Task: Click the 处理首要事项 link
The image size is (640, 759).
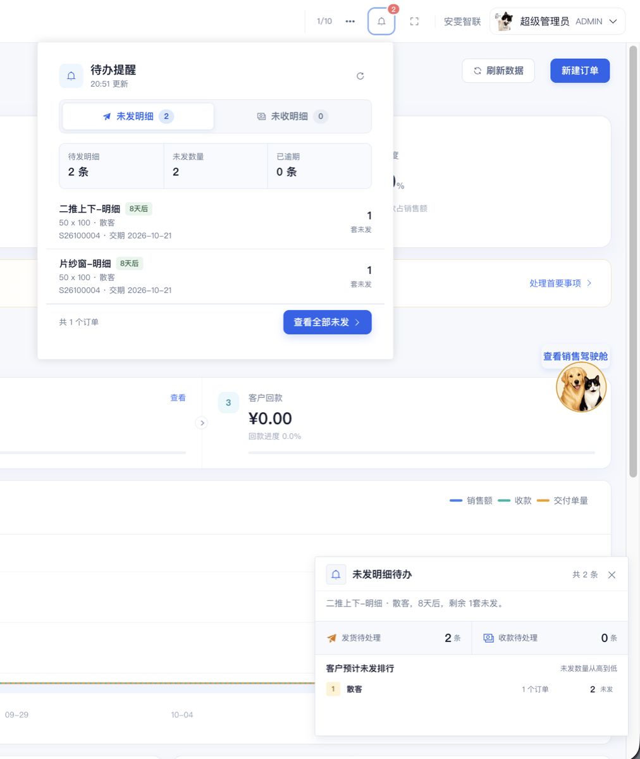Action: tap(555, 283)
